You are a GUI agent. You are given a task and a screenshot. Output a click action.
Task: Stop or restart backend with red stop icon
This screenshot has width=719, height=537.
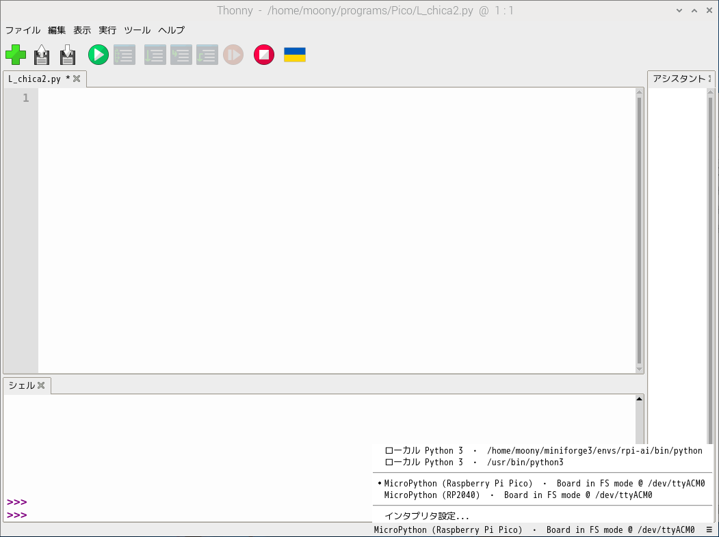pyautogui.click(x=264, y=55)
